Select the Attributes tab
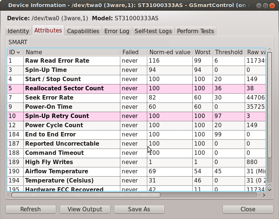This screenshot has width=279, height=219. tap(48, 31)
